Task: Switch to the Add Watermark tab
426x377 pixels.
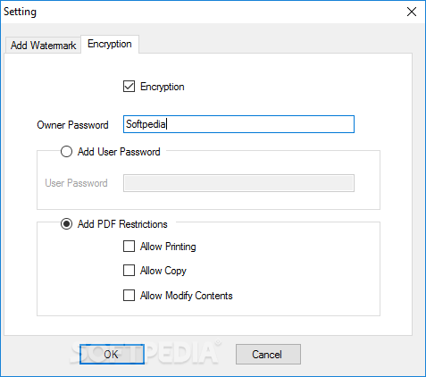Action: 43,46
